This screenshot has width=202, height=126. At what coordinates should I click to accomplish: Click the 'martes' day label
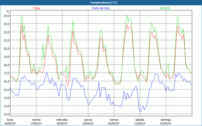(36, 120)
